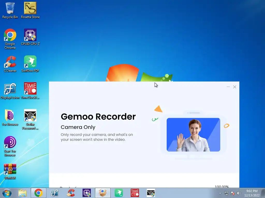Select the Stellar Password desktop shortcut

pos(30,119)
